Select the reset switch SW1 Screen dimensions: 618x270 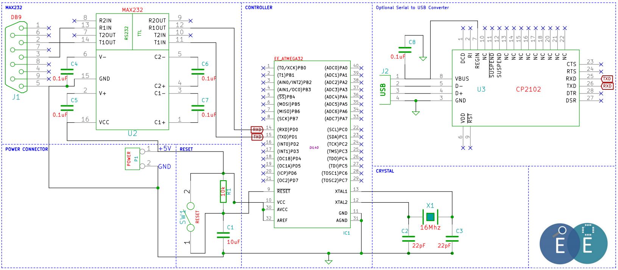(x=190, y=217)
